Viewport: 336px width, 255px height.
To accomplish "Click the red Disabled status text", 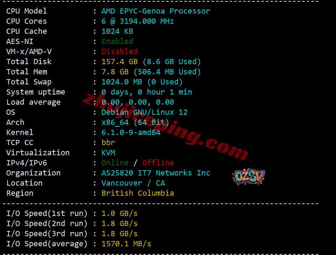I will (120, 51).
